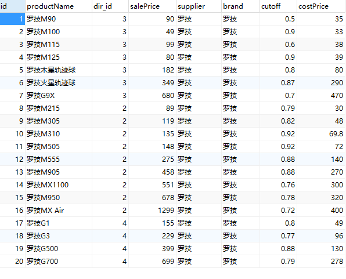
Task: Select salePrice value 182
Action: tap(168, 70)
